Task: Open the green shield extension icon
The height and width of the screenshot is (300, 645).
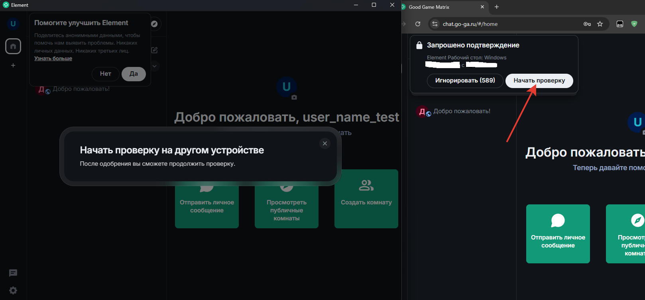Action: [x=634, y=24]
